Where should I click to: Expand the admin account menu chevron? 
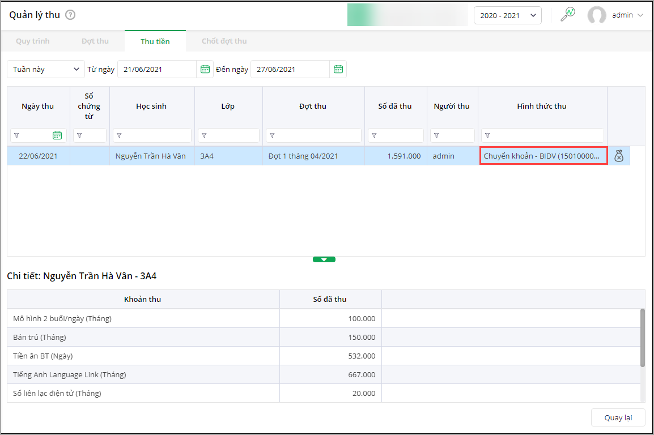point(640,15)
